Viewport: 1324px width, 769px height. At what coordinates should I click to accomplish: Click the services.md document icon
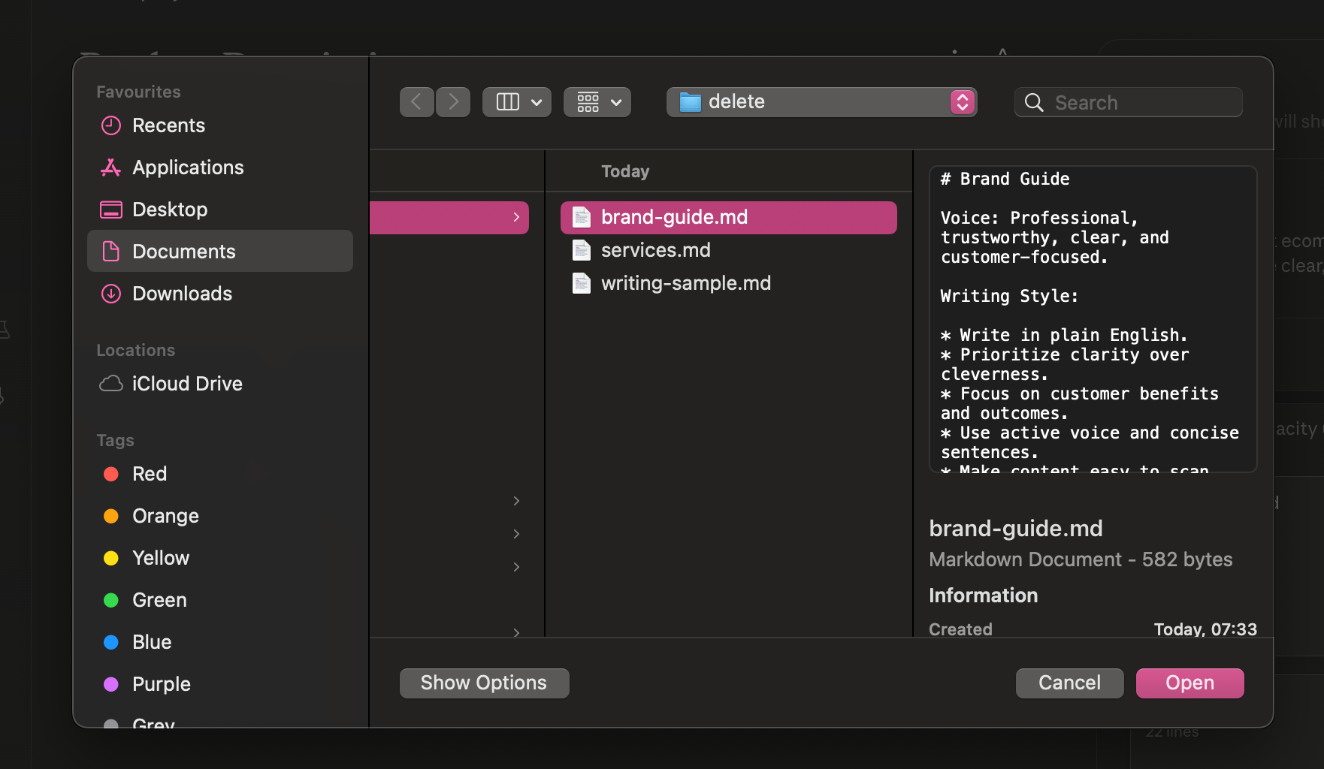click(x=582, y=250)
